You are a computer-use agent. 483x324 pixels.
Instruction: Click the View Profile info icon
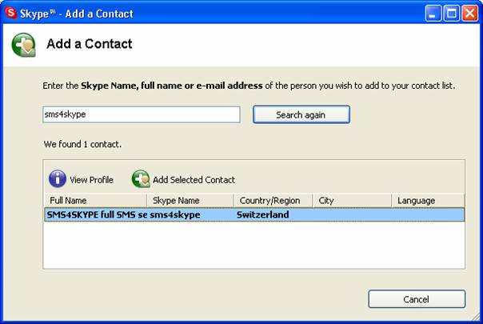(58, 179)
